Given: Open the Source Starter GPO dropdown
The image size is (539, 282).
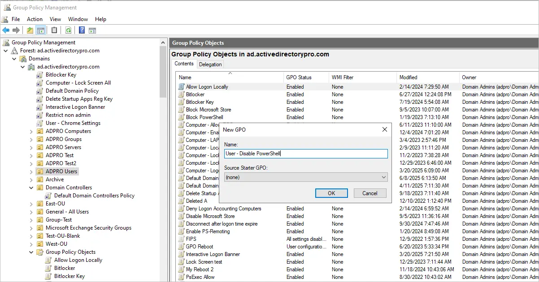Looking at the screenshot, I should [306, 177].
